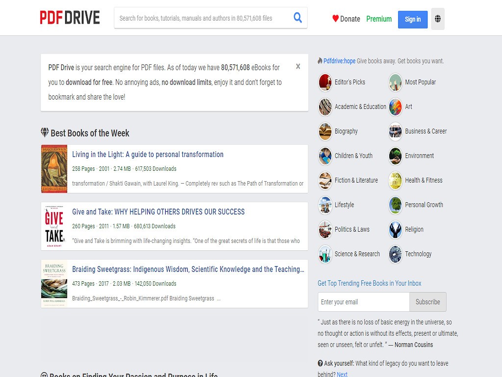Open the Academic & Education category label
The image size is (502, 377).
click(x=360, y=107)
